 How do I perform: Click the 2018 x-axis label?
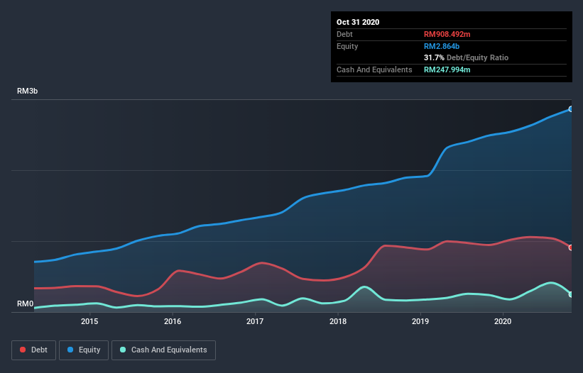coord(338,321)
